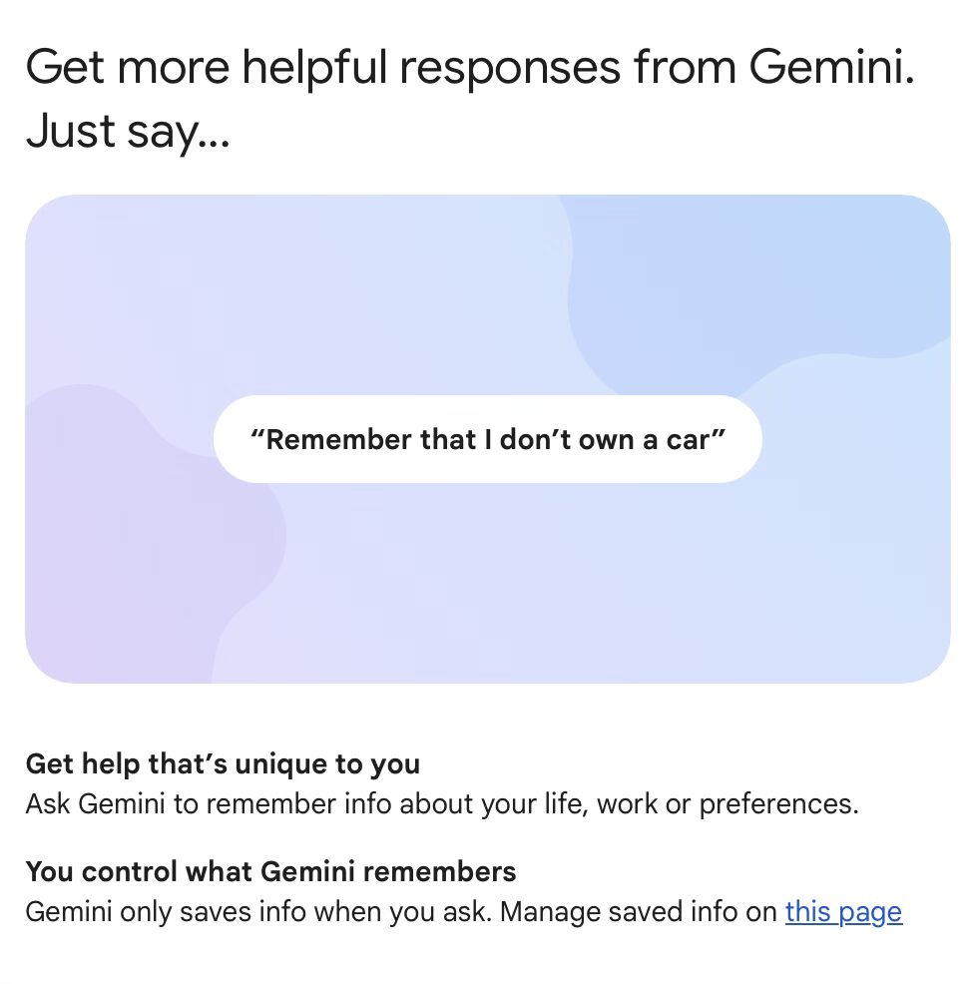Click the word "responses" in the headline
This screenshot has width=972, height=984.
point(510,69)
